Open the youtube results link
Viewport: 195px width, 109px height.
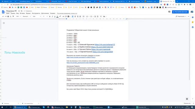[x=81, y=57]
